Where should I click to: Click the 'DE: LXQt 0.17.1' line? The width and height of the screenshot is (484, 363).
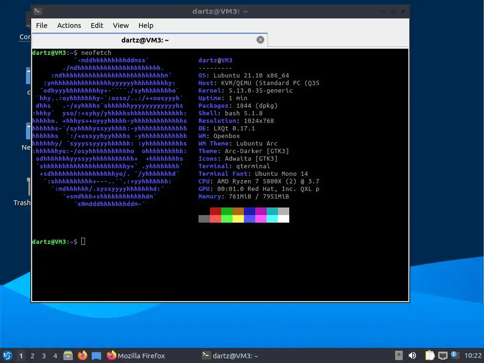226,129
